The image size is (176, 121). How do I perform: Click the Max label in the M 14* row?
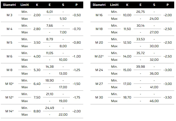[x=25, y=115]
